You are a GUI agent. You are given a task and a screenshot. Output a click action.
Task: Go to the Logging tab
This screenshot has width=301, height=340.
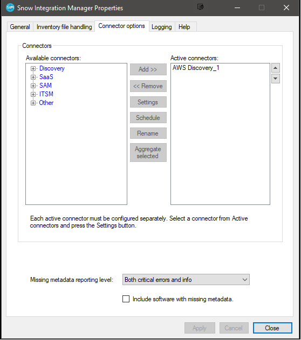click(x=162, y=27)
